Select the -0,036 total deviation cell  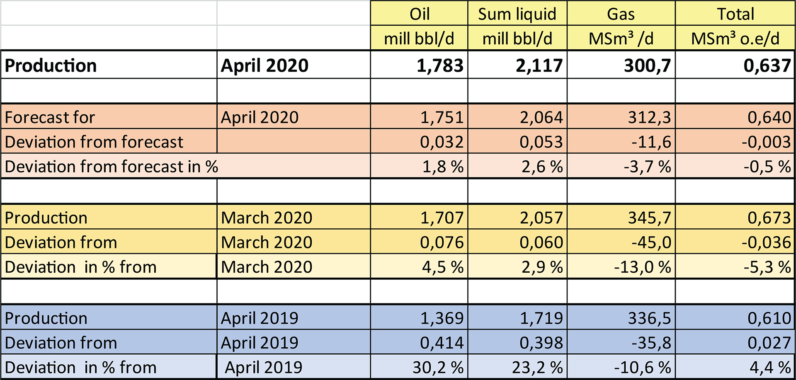point(766,242)
